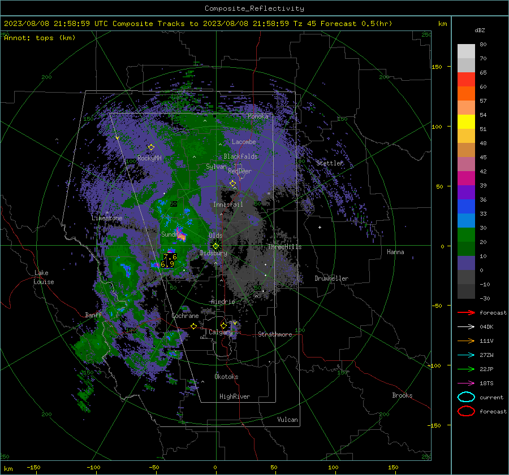This screenshot has height=475, width=509.
Task: Click the timestamp header '2023/08/08 21:58:59 UTC'
Action: [56, 24]
